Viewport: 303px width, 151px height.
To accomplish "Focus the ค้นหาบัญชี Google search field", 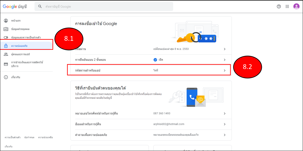I will coord(104,6).
